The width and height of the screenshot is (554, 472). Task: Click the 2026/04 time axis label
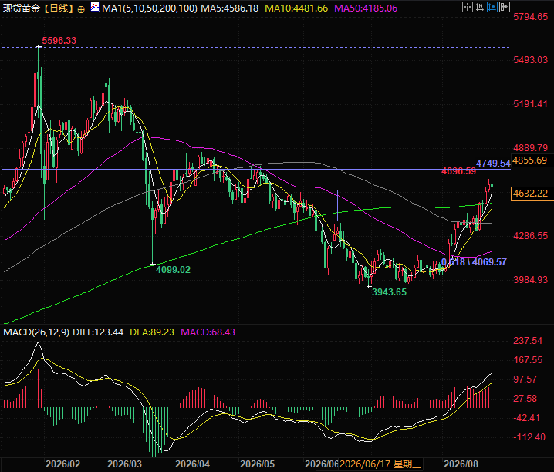point(193,464)
